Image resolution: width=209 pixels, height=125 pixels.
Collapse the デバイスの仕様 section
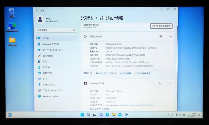pyautogui.click(x=171, y=36)
